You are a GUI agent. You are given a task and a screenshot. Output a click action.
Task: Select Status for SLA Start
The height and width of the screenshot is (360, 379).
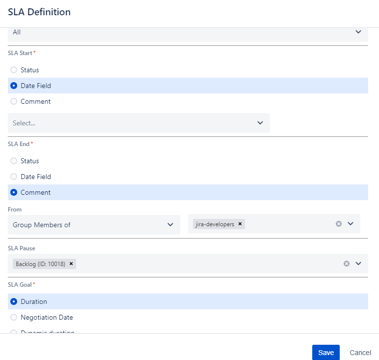(14, 70)
